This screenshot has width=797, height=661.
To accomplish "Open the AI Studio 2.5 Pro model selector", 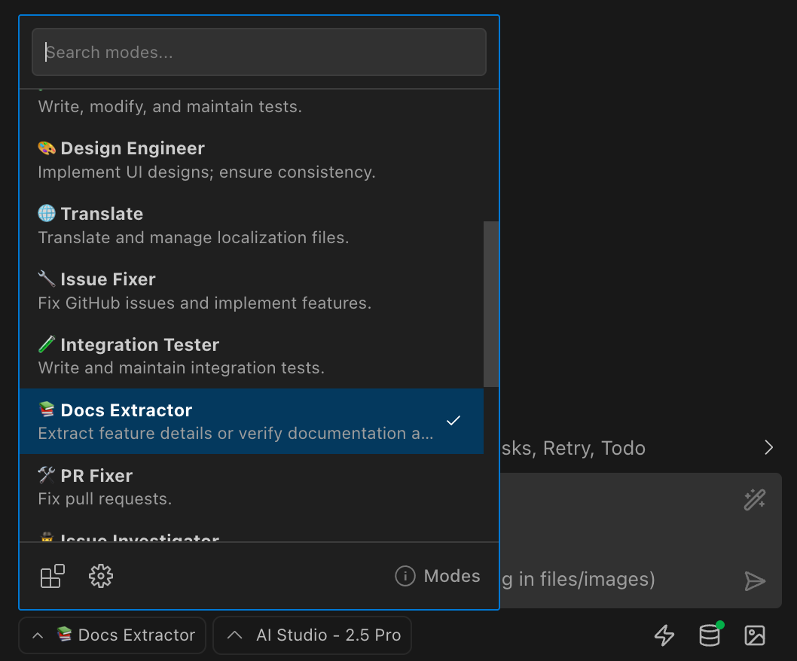I will 312,635.
